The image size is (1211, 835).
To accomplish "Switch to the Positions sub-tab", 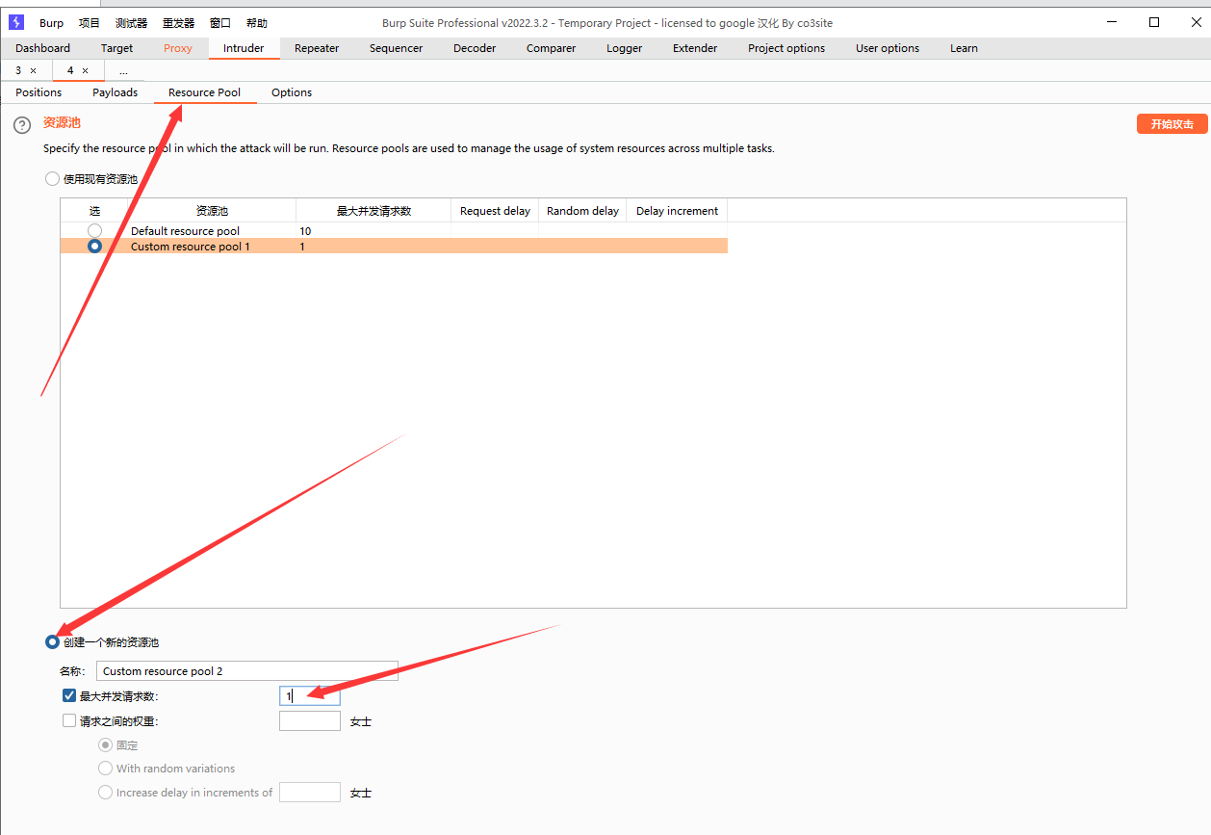I will pyautogui.click(x=39, y=92).
